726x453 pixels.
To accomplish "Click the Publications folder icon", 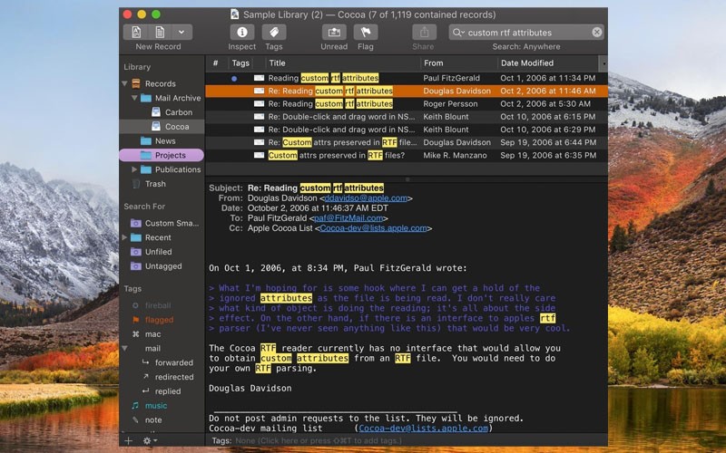I will (146, 169).
